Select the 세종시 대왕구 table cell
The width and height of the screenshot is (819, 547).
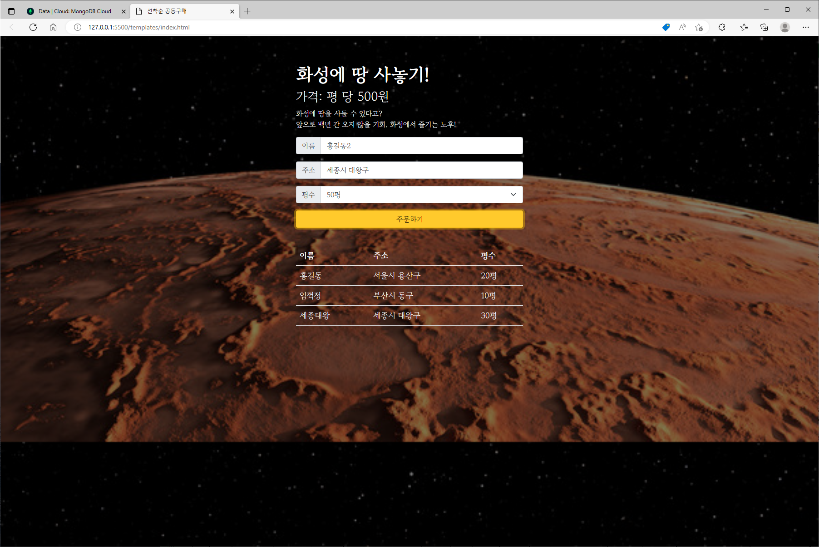[397, 315]
